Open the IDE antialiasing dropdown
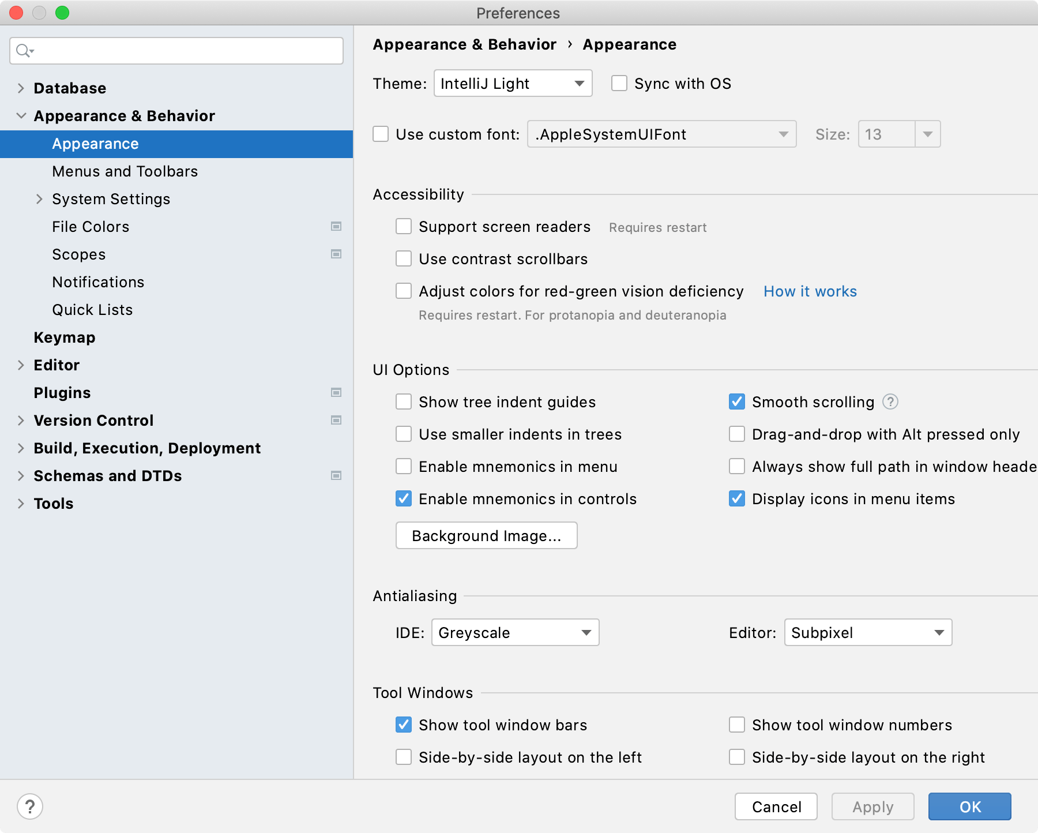1038x833 pixels. click(516, 633)
